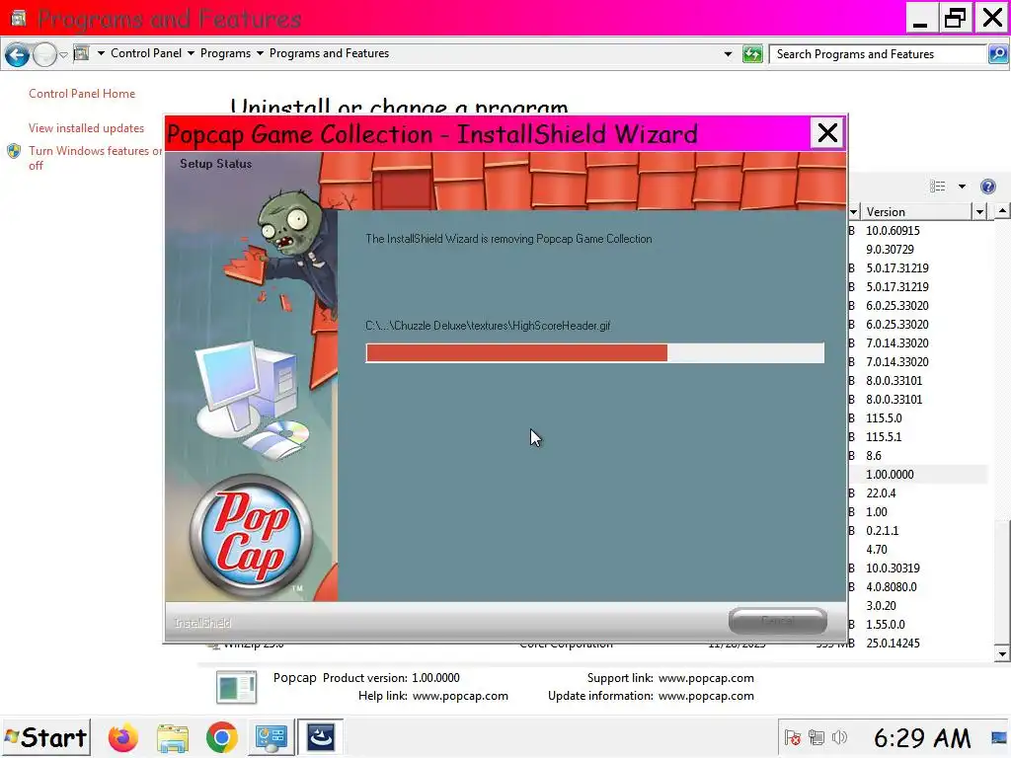Open the change view dropdown arrow
The height and width of the screenshot is (758, 1011).
pyautogui.click(x=962, y=187)
